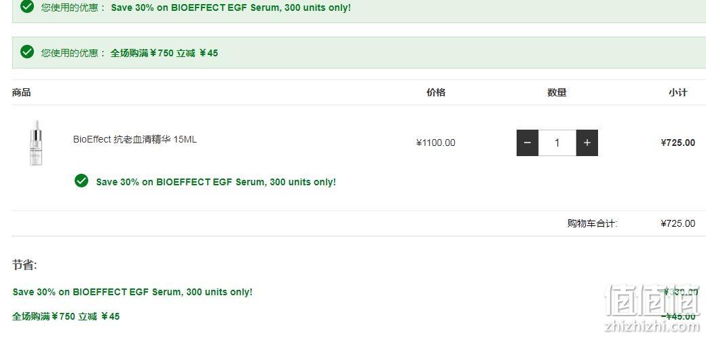Click green checkmark beside 全场购满¥750 banner
This screenshot has height=338, width=706.
tap(27, 52)
